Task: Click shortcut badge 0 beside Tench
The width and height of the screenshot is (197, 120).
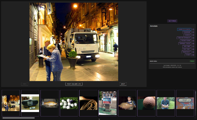Action: pyautogui.click(x=193, y=55)
